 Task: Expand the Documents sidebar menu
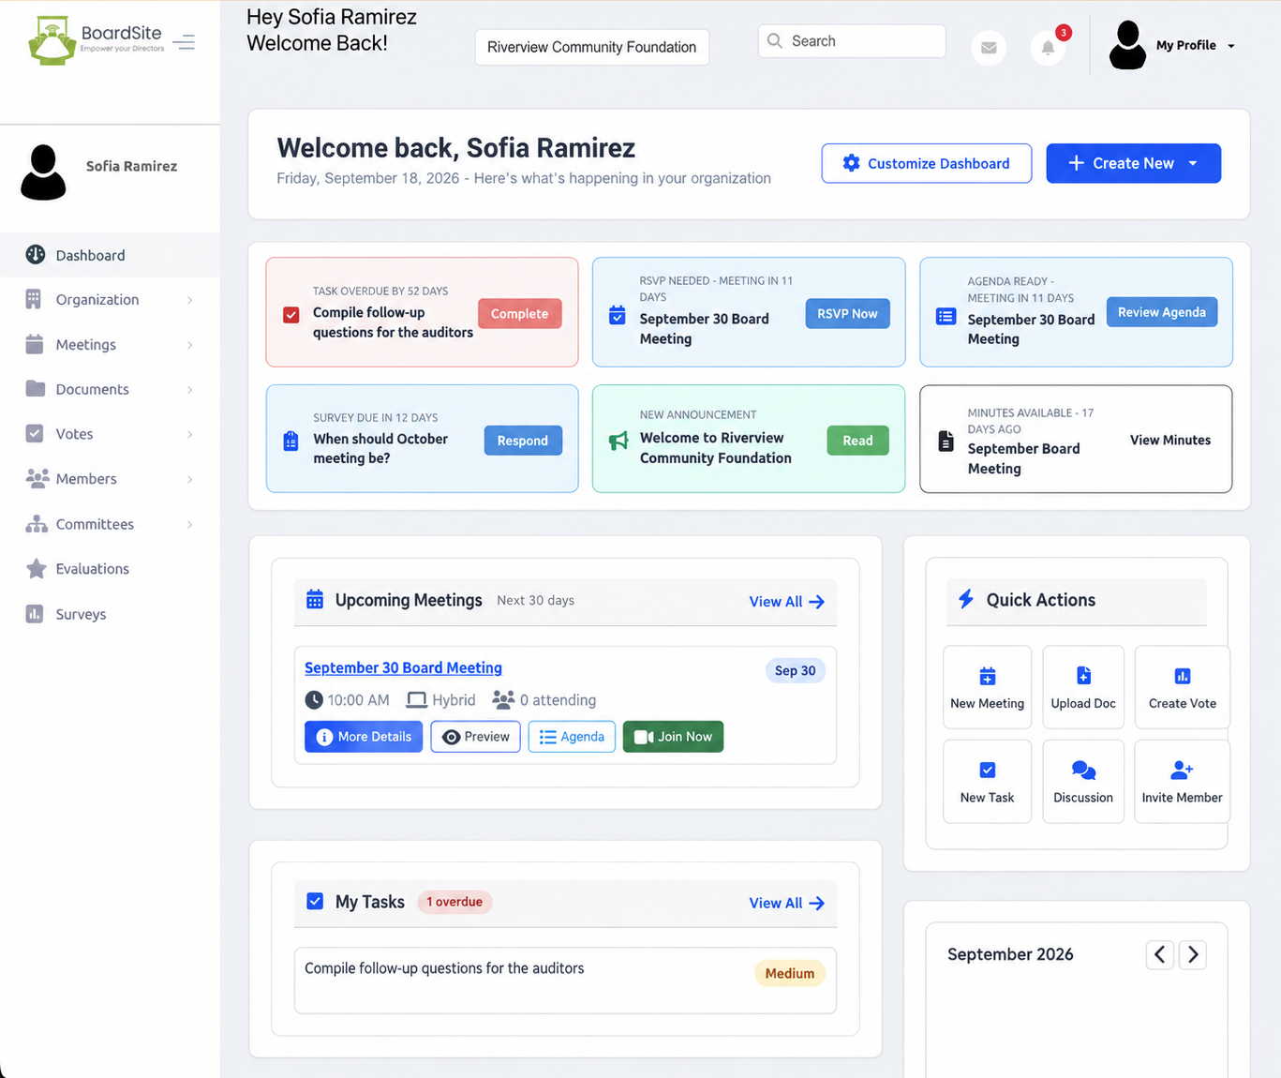(x=110, y=389)
